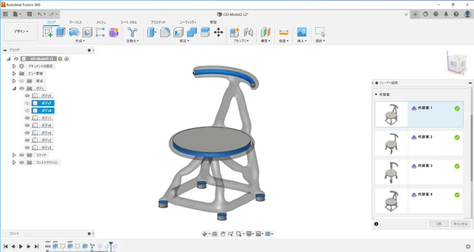Toggle visibility of the 原点 origin folder
This screenshot has width=474, height=252.
22,81
